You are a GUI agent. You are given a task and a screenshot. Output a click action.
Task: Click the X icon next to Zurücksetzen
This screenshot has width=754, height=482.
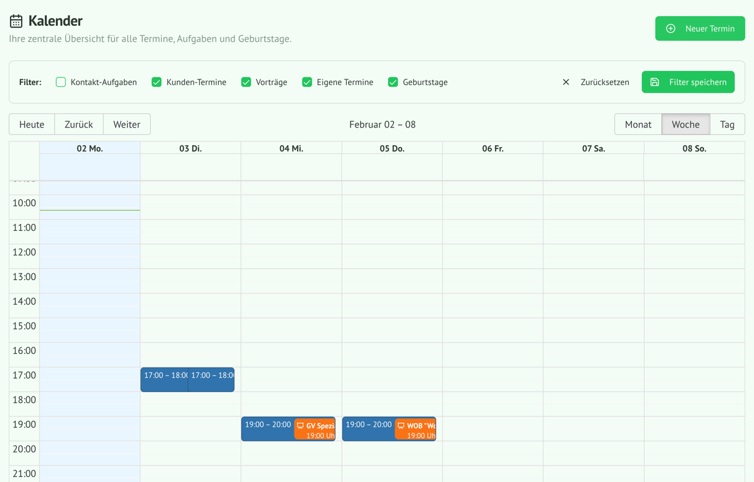(565, 82)
